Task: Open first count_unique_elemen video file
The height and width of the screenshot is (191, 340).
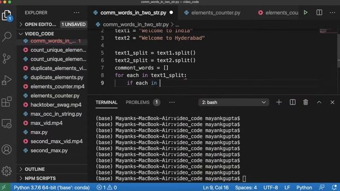Action: pos(52,50)
